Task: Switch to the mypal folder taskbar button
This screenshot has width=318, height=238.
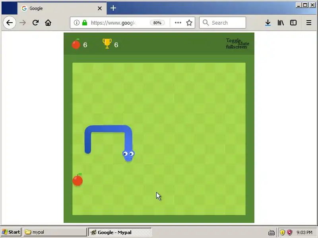Action: point(55,232)
